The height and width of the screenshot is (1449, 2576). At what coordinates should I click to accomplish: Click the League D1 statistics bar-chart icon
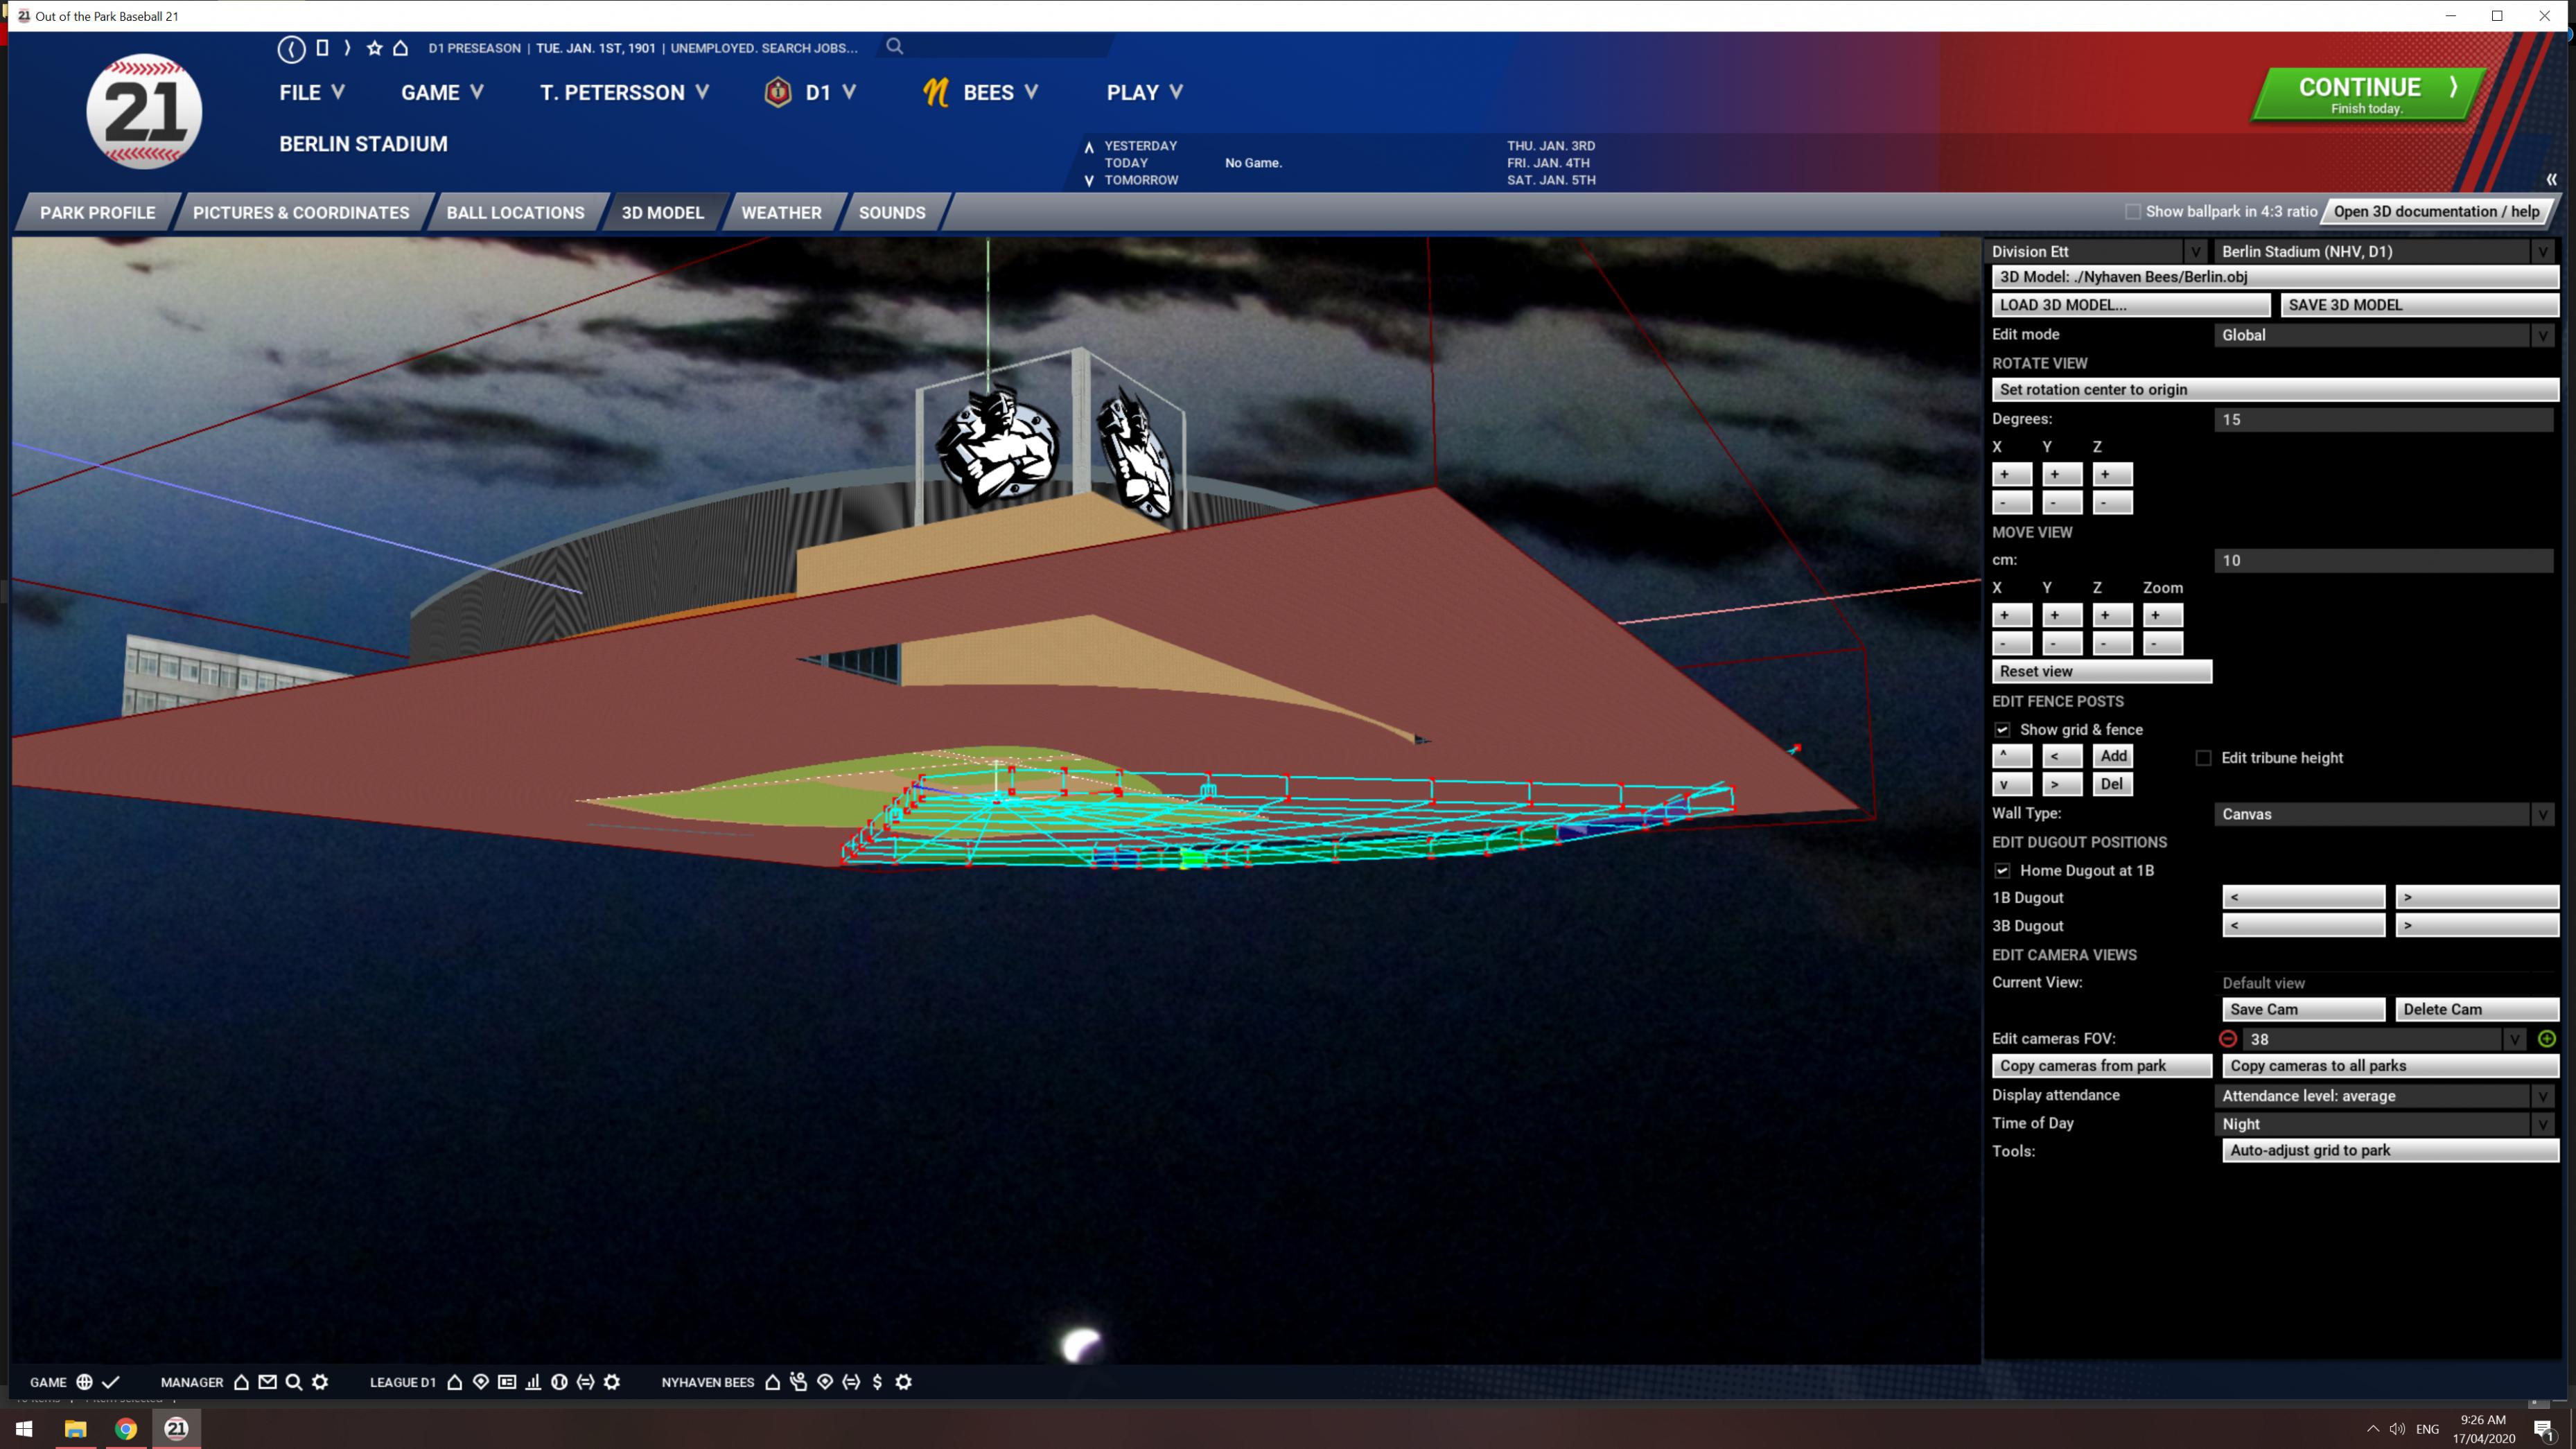pyautogui.click(x=533, y=1382)
